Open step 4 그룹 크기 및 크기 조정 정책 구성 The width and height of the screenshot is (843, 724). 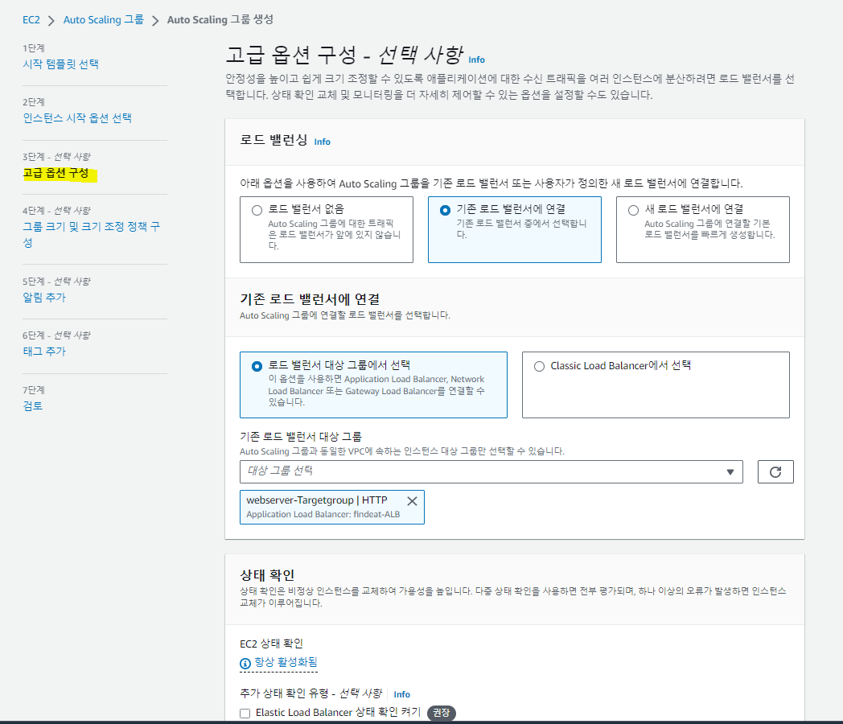(x=92, y=234)
